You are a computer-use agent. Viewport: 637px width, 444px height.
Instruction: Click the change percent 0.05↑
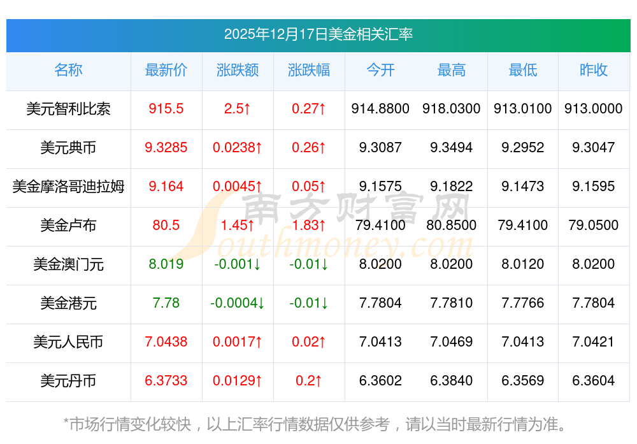coord(309,186)
